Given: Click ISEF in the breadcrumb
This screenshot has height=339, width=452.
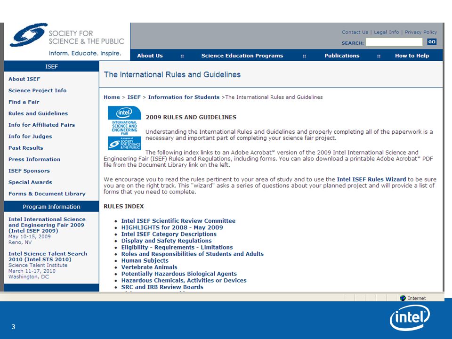Looking at the screenshot, I should click(x=134, y=97).
